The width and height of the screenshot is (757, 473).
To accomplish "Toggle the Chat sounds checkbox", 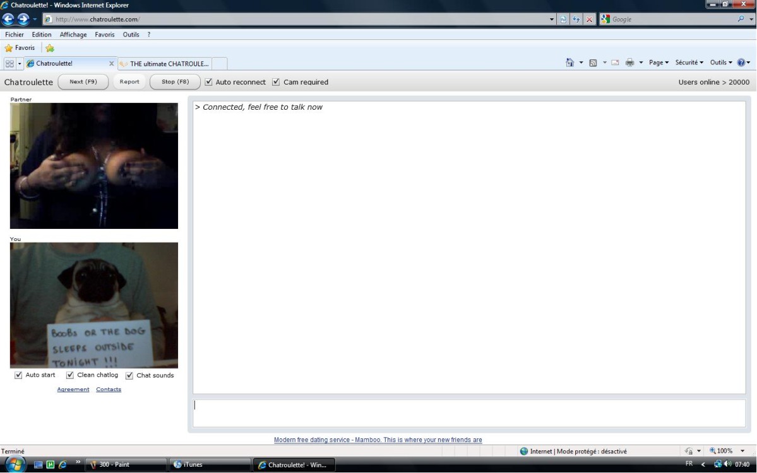I will tap(129, 376).
